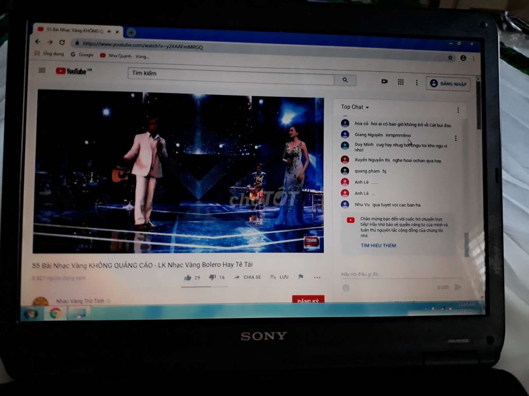Open the YouTube hamburger guide menu
Screen dimensions: 529x396
pos(42,70)
